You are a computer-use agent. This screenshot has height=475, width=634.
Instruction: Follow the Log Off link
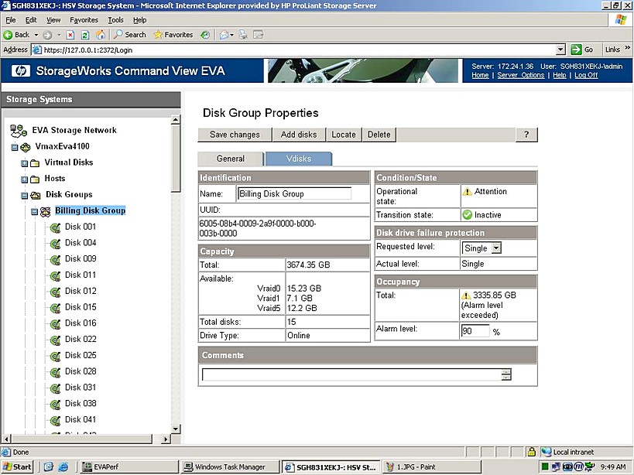pyautogui.click(x=586, y=75)
